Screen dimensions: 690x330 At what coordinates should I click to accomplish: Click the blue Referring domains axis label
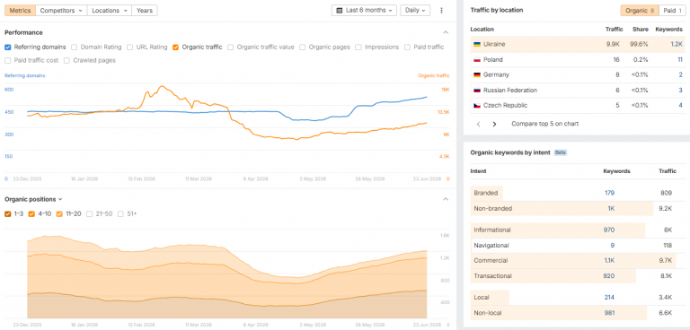pyautogui.click(x=24, y=75)
